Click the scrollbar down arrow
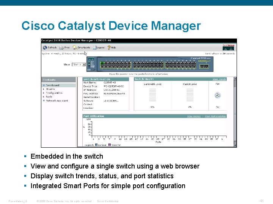273x204 pixels. click(235, 145)
